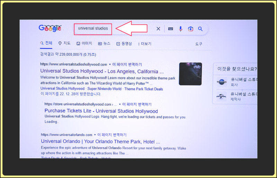Open Universal Orlando result title
277x178 pixels.
(100, 141)
